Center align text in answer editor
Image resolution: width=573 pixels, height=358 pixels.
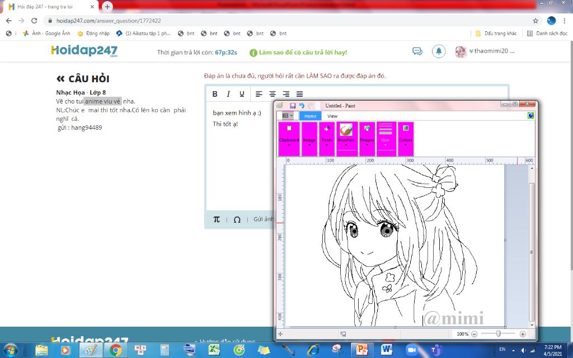(x=273, y=94)
